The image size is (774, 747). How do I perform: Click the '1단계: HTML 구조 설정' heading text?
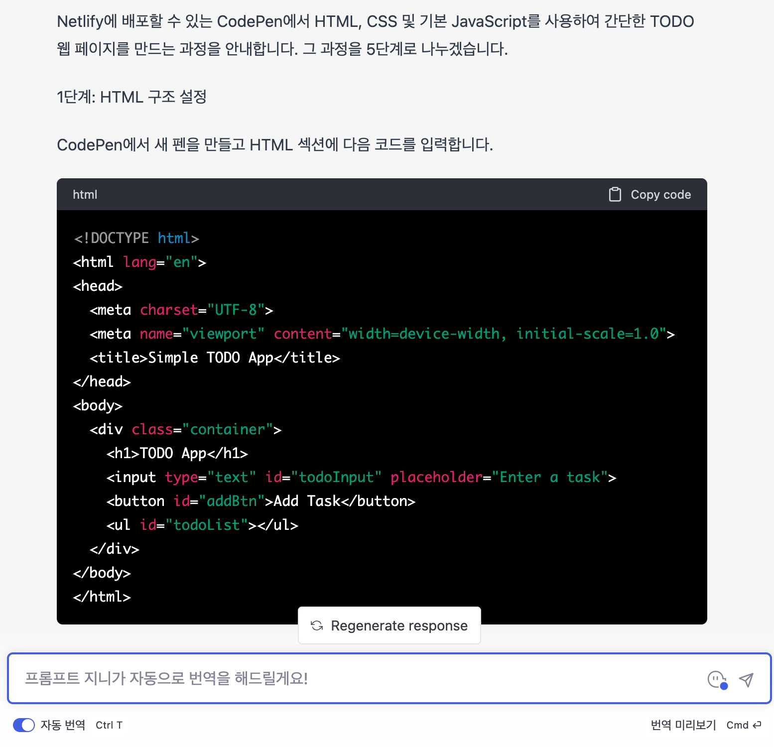(131, 97)
